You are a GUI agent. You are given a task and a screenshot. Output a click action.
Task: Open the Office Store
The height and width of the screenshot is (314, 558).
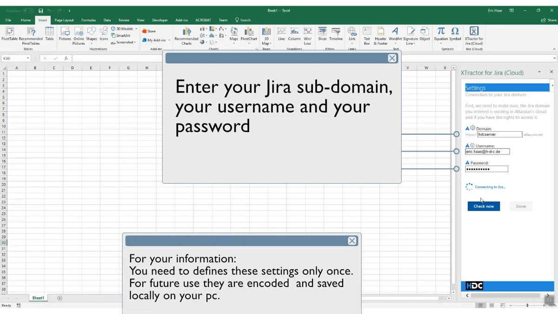tap(149, 31)
